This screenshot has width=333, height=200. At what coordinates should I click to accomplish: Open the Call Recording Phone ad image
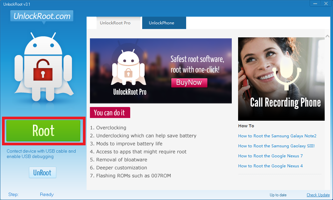coord(281,79)
